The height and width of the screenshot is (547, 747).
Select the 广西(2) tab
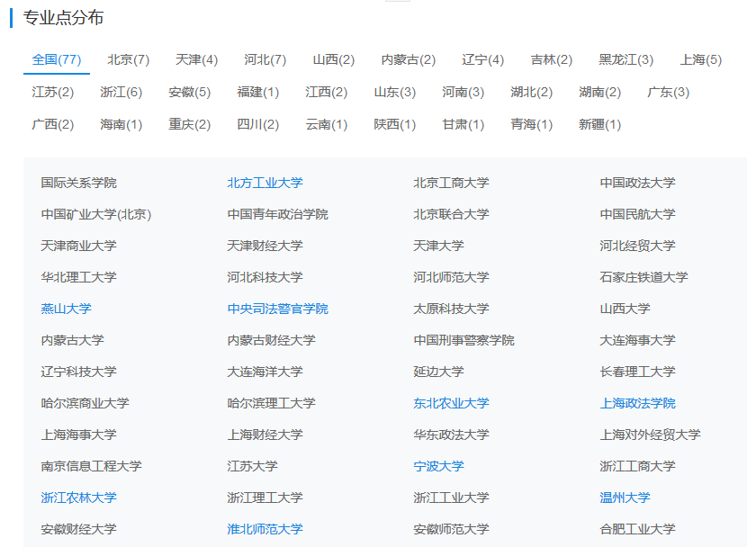pyautogui.click(x=52, y=125)
